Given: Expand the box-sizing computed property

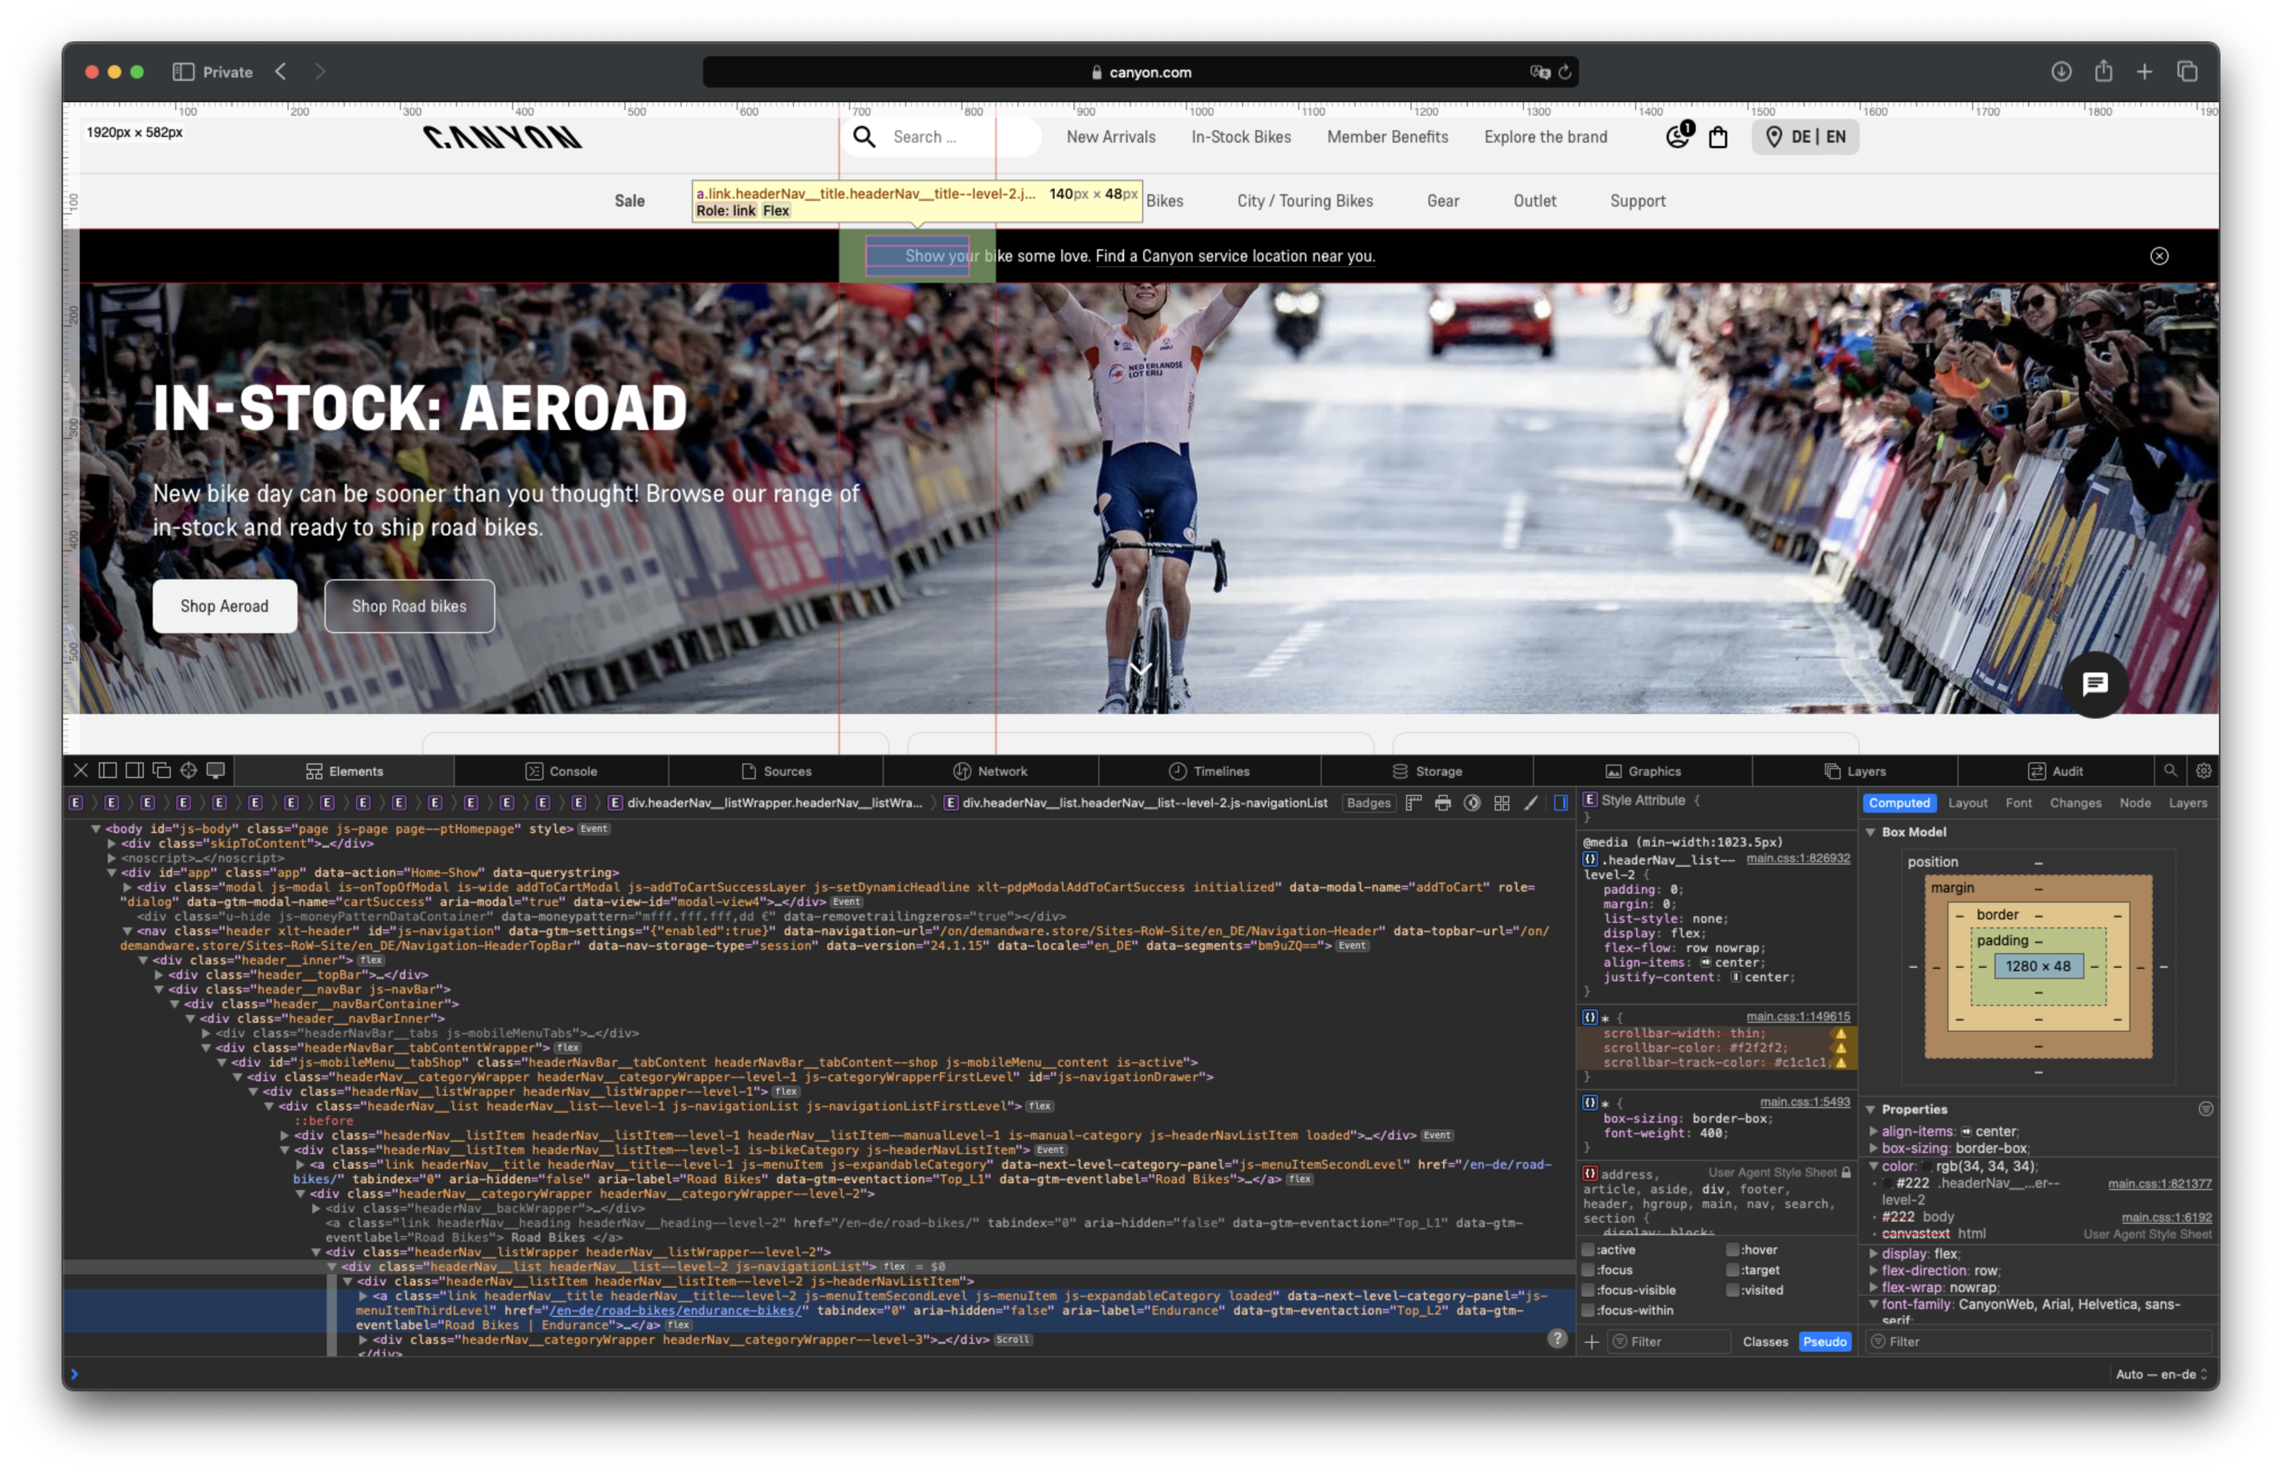Looking at the screenshot, I should click(x=1873, y=1148).
